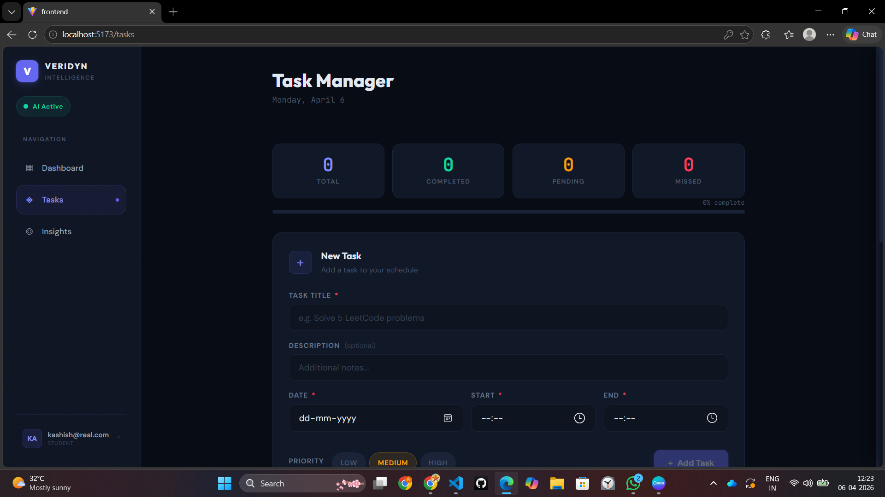Click the plus icon beside New Task
The width and height of the screenshot is (885, 497).
(x=301, y=263)
